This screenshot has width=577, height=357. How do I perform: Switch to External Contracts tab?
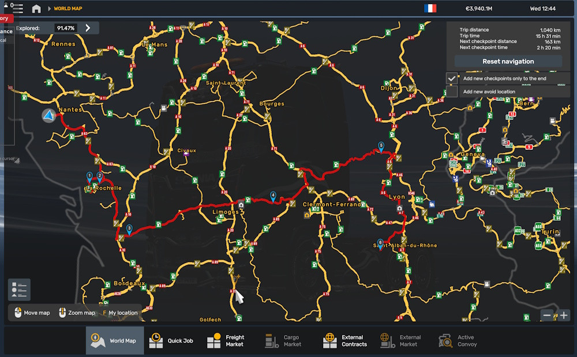pos(345,340)
